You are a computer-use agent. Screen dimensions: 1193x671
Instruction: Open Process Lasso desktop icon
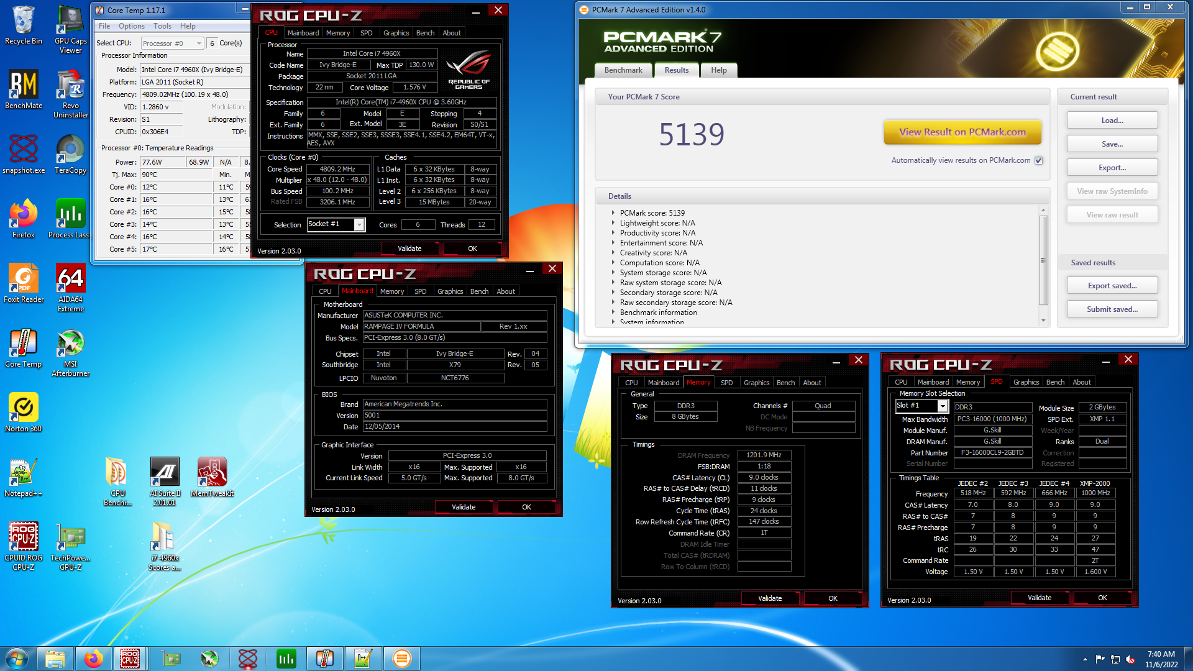pos(69,219)
